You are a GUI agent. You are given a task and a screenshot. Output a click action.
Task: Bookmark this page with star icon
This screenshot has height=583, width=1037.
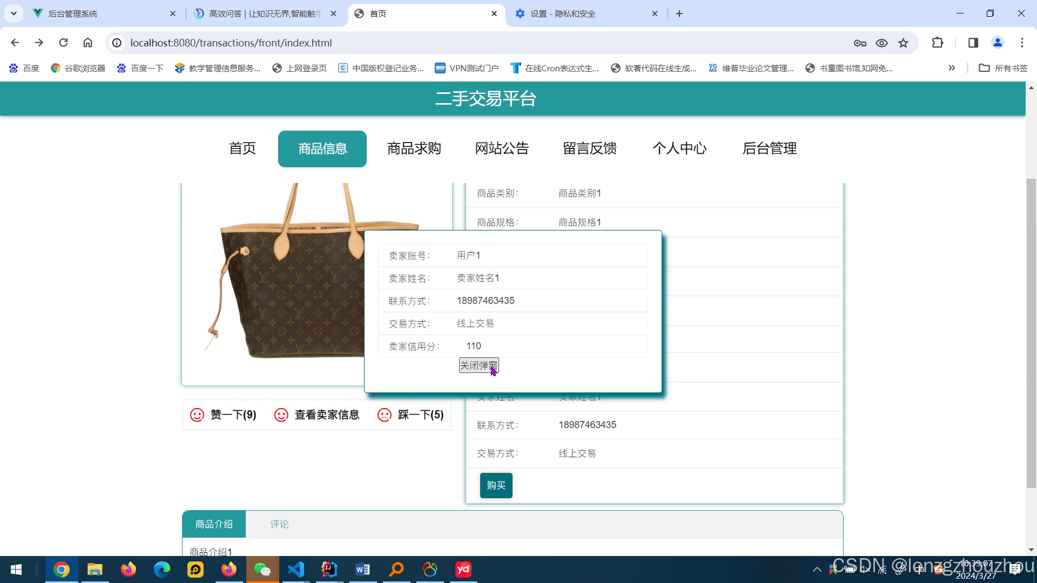903,43
